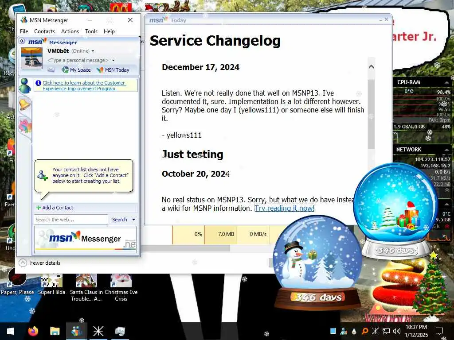The image size is (454, 340).
Task: Click the info icon beside Customer Experience link
Action: click(x=38, y=83)
